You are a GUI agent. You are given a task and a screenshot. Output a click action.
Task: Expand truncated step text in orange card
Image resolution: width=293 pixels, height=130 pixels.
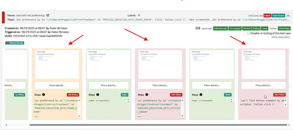tap(36, 116)
